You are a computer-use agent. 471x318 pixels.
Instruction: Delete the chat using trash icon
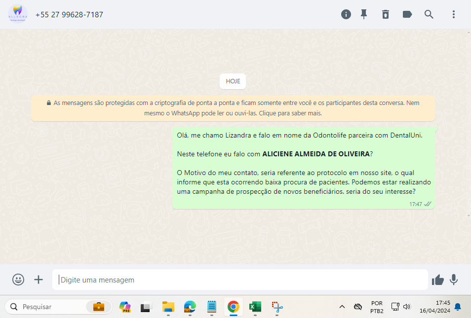tap(386, 14)
